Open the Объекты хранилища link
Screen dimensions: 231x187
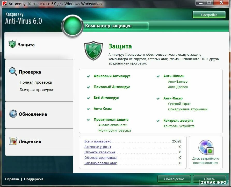coord(100,158)
